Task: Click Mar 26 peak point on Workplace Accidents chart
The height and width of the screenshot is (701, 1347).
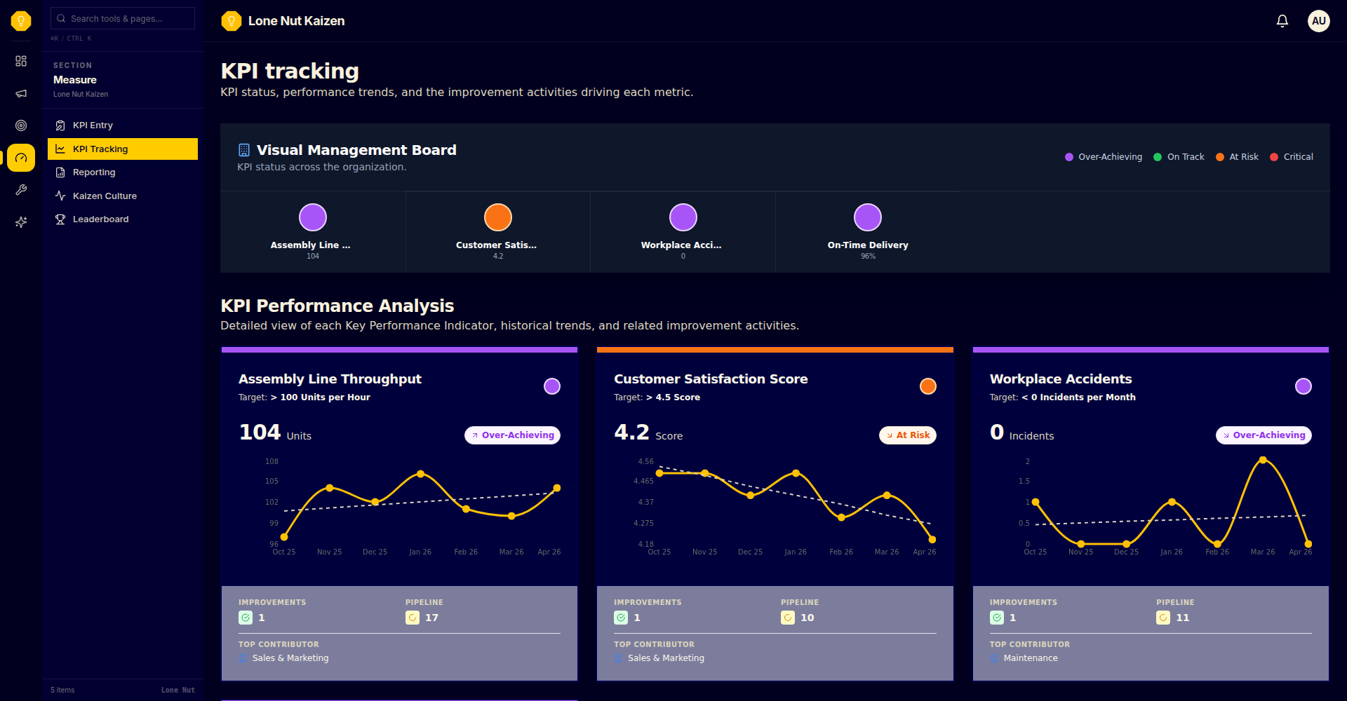Action: click(x=1263, y=460)
